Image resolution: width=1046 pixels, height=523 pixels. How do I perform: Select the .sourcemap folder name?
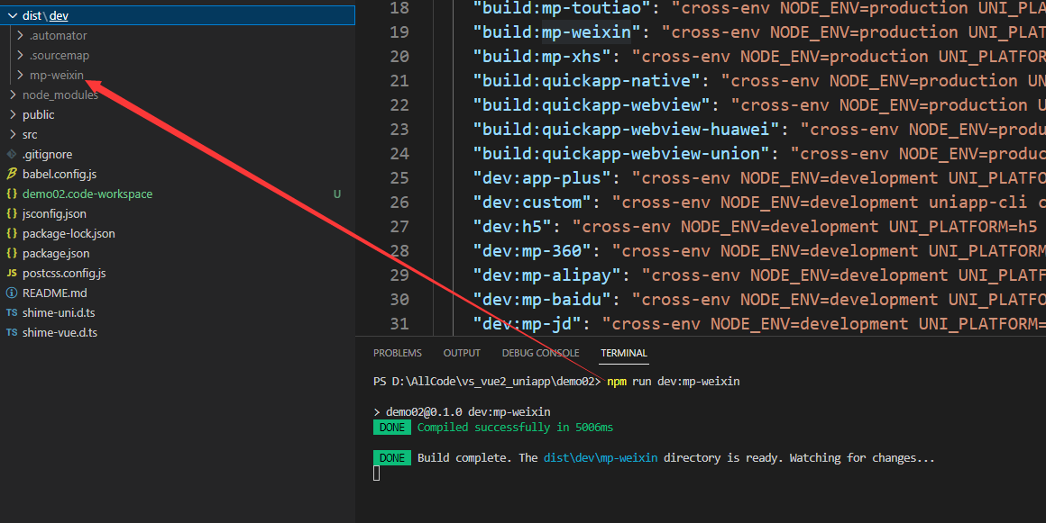click(60, 55)
